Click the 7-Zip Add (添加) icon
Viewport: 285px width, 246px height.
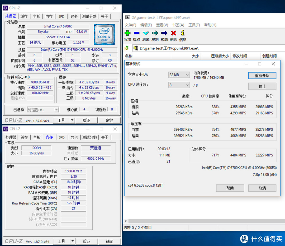click(x=127, y=33)
